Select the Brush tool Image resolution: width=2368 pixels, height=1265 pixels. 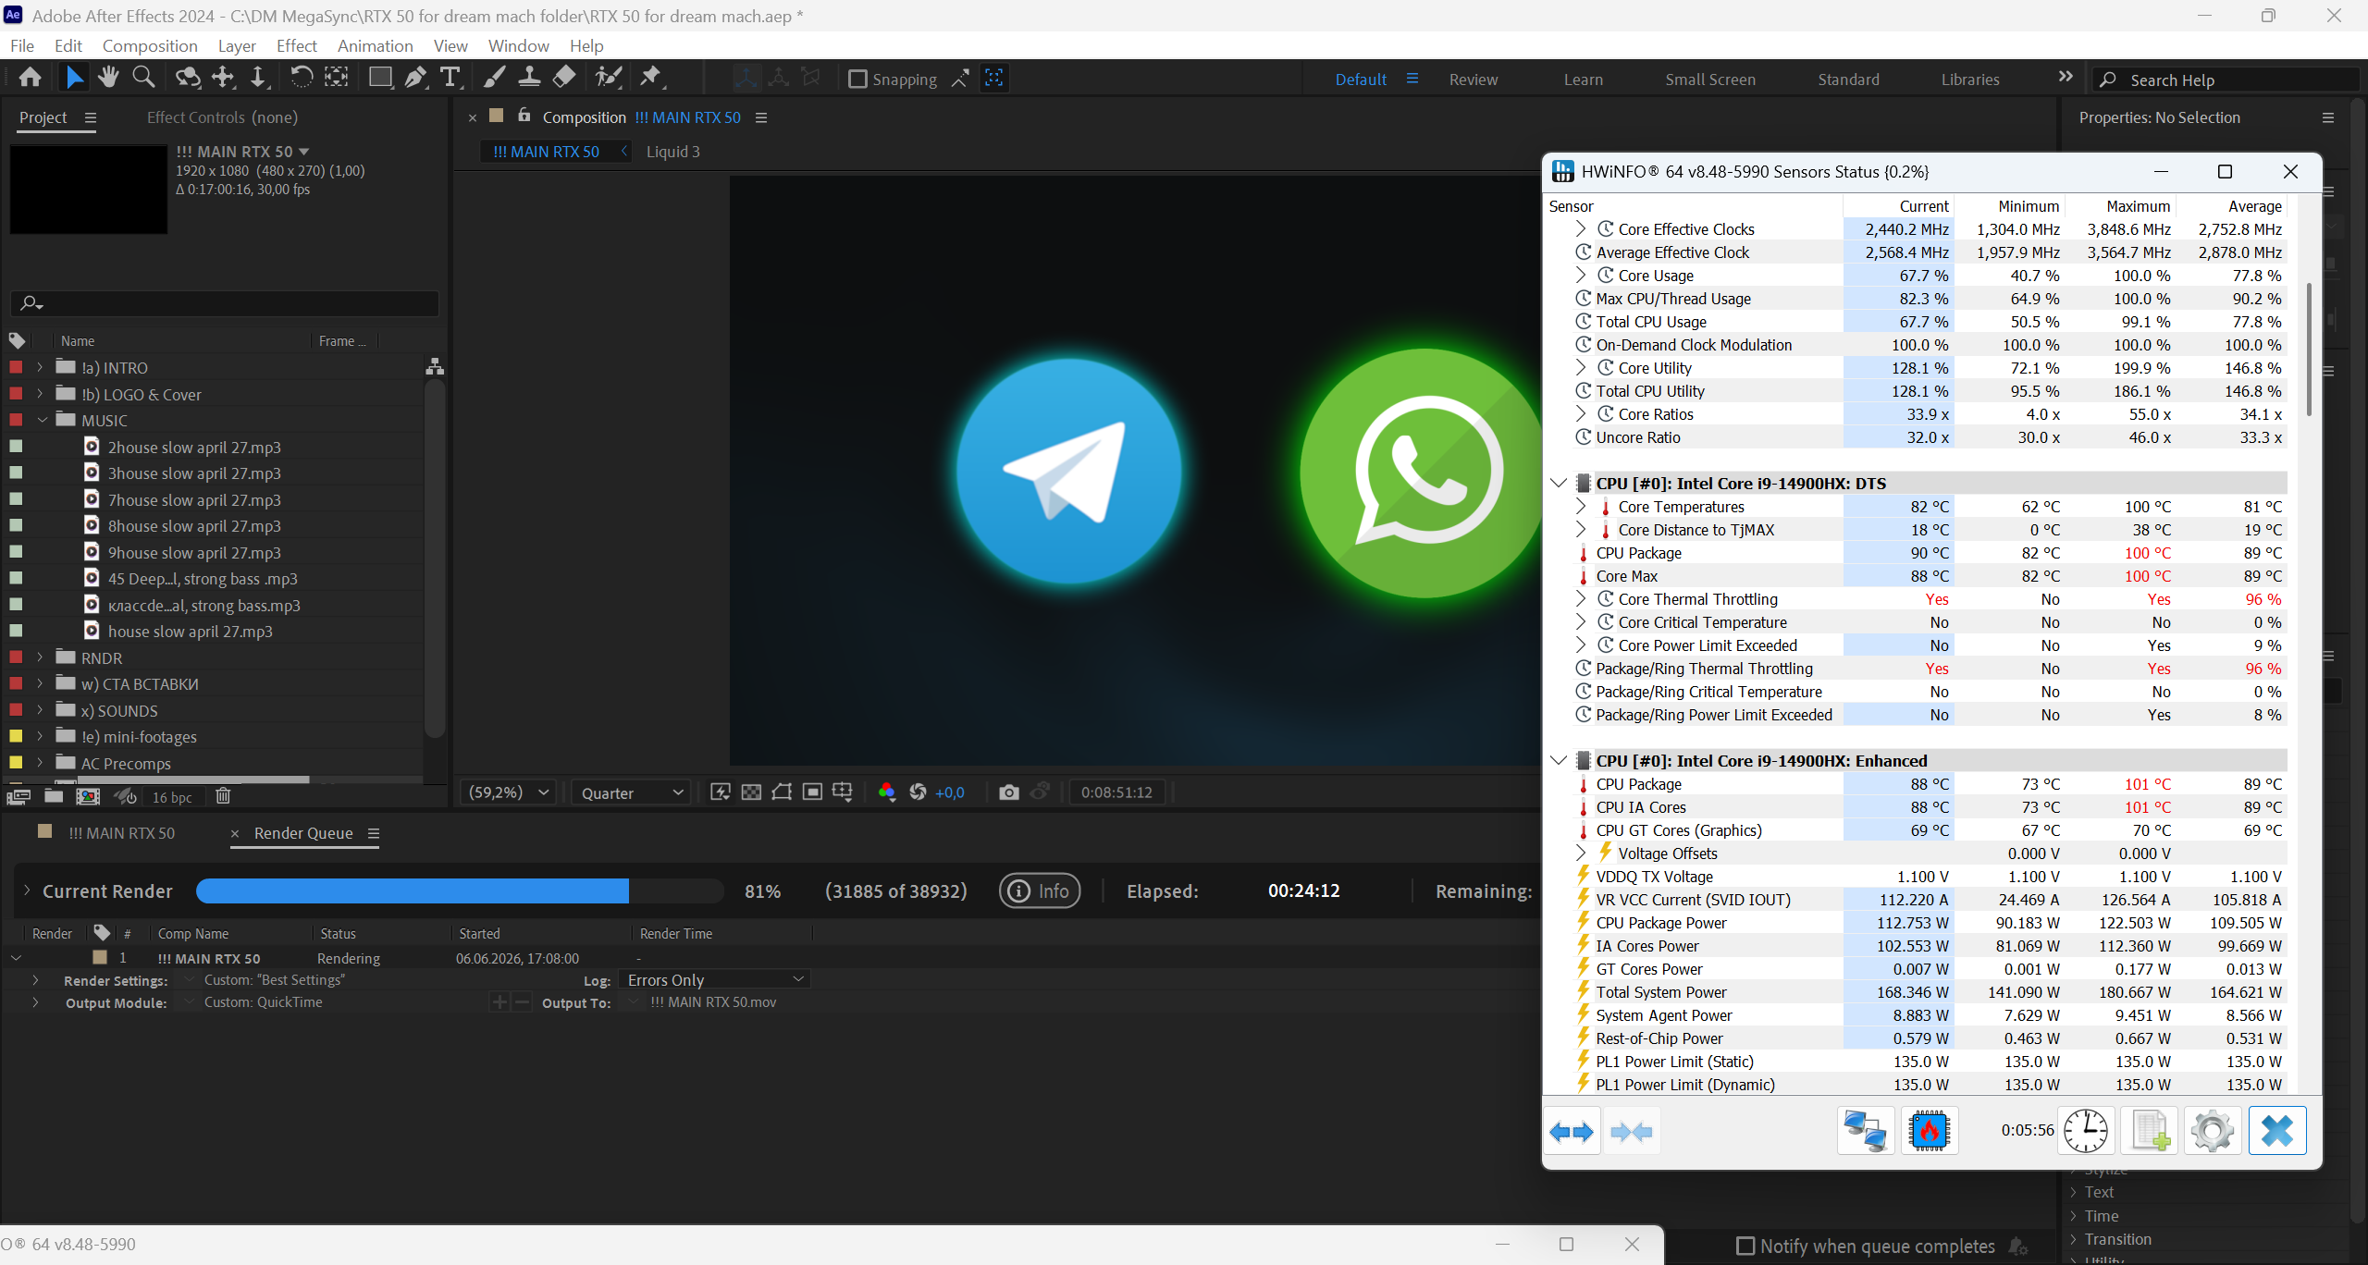pyautogui.click(x=494, y=78)
